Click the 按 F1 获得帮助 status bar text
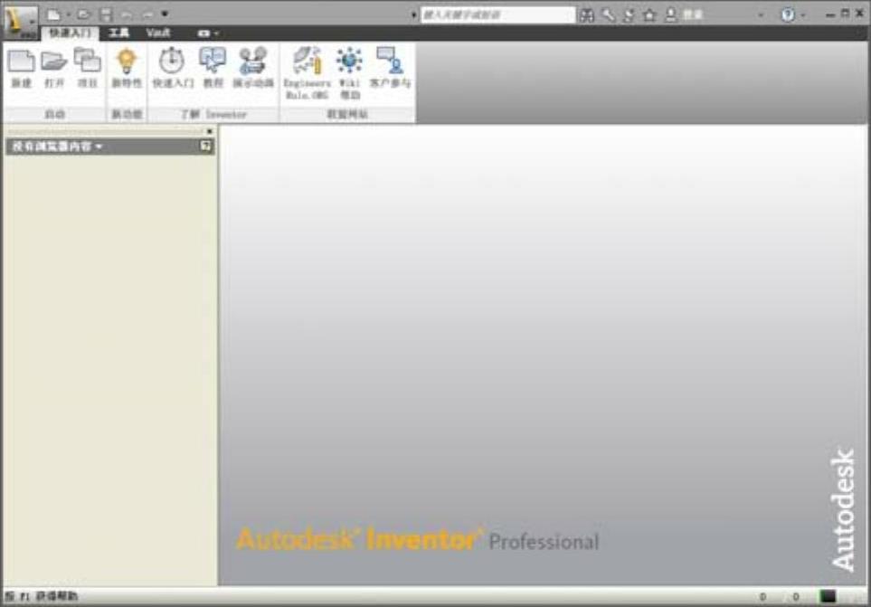The height and width of the screenshot is (607, 871). point(41,596)
